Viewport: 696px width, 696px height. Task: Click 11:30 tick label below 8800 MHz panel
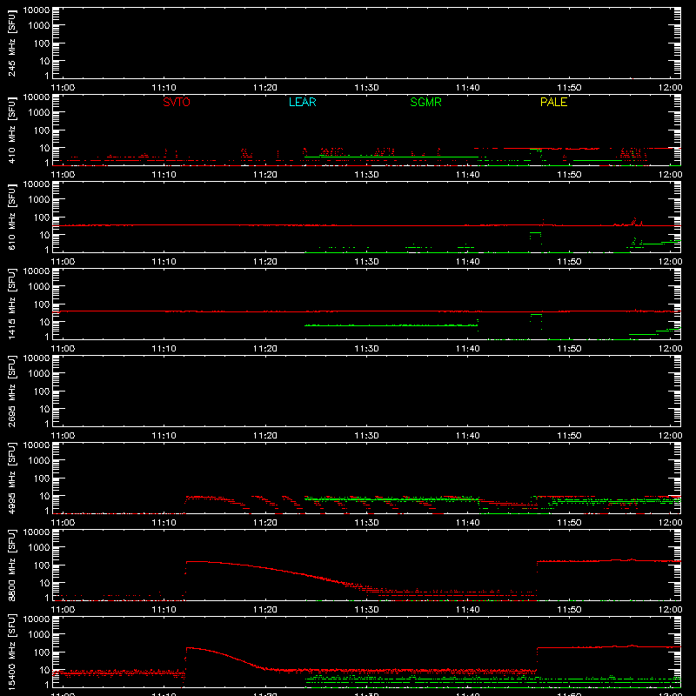(366, 610)
